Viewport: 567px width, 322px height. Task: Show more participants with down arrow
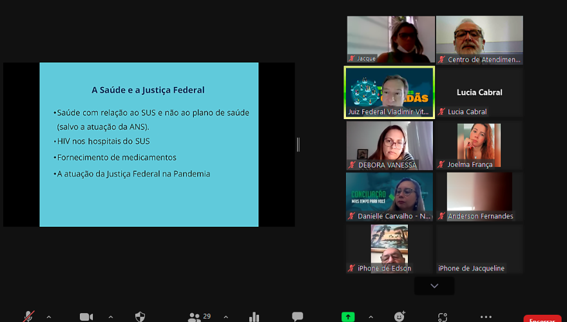tap(434, 286)
